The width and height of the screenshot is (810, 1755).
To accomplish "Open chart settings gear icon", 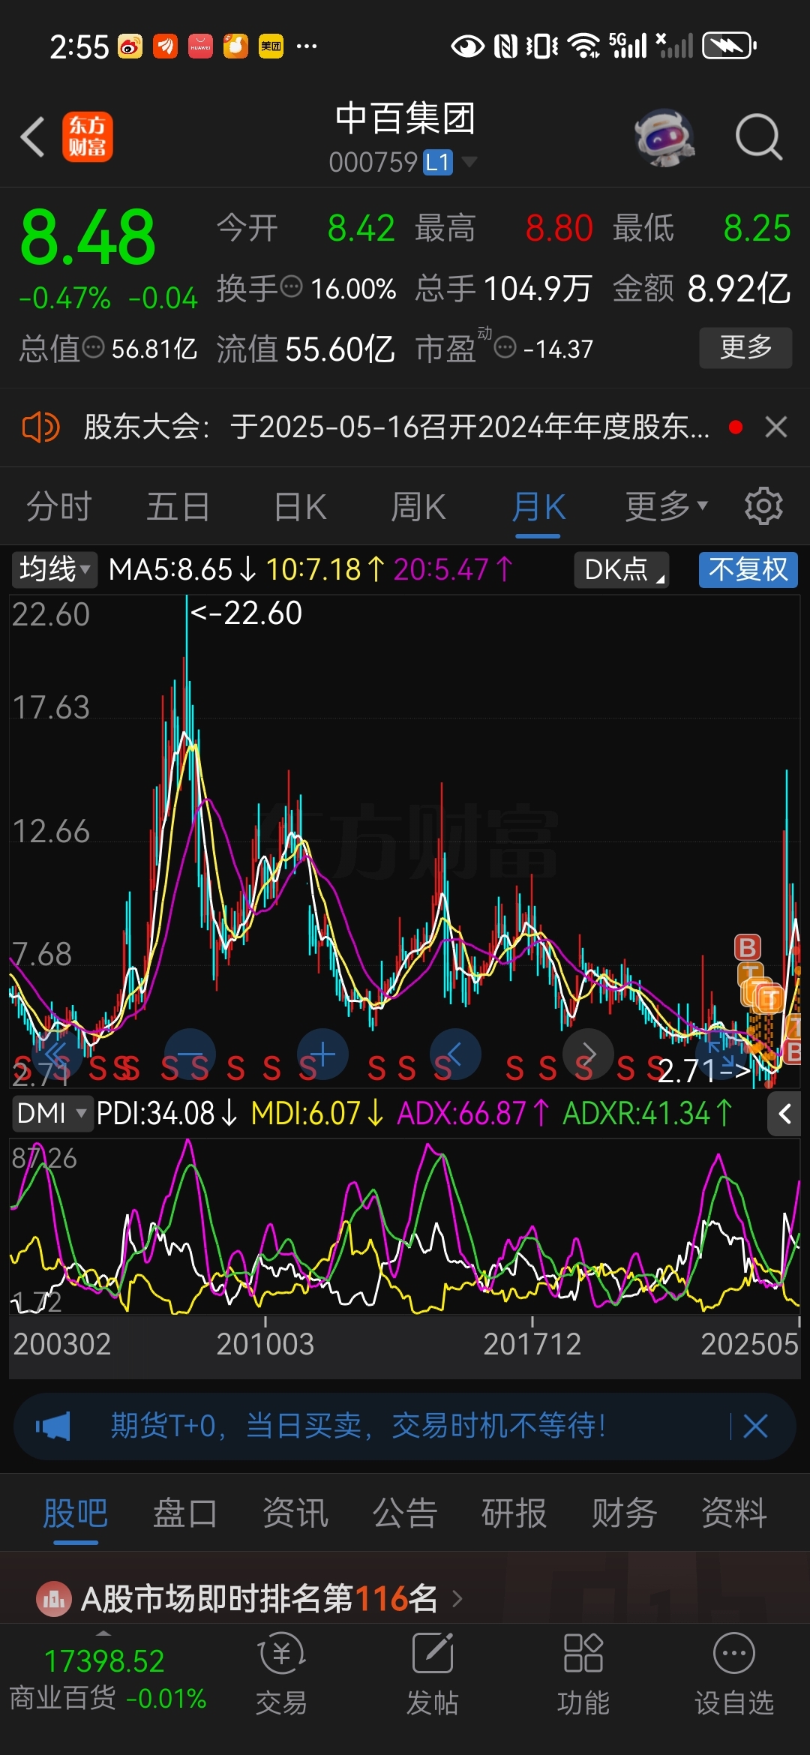I will point(763,506).
